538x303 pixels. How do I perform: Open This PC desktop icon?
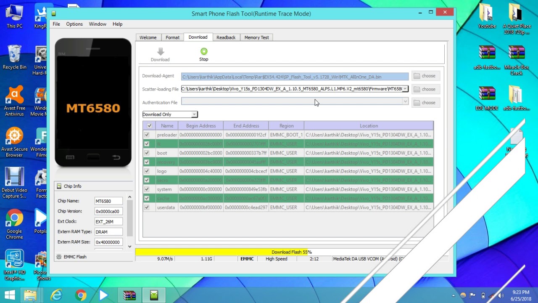pyautogui.click(x=14, y=16)
